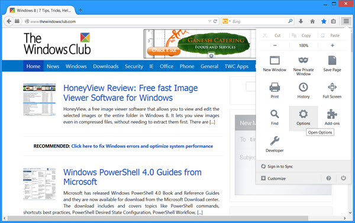Click the Cut command in menu
Screen dimensions: 355x223
[272, 35]
